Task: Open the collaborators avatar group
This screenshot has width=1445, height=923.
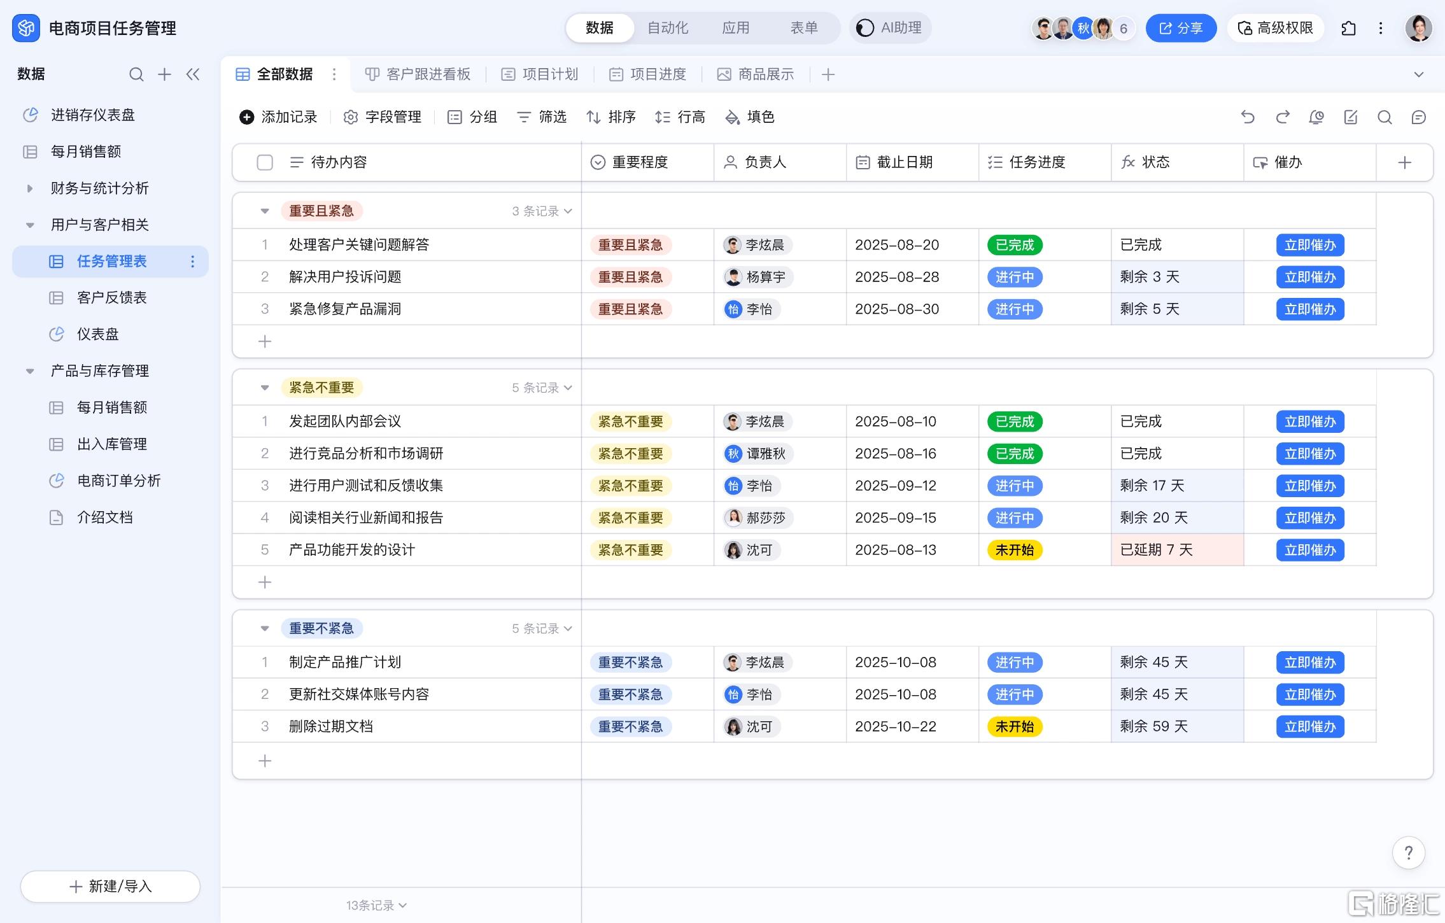Action: (x=1083, y=28)
